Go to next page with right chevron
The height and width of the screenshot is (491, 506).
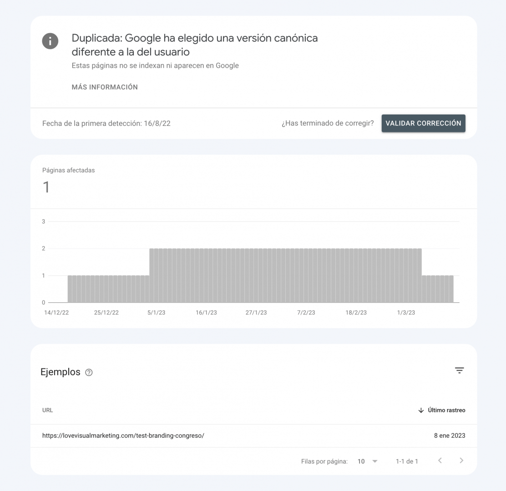pyautogui.click(x=461, y=461)
